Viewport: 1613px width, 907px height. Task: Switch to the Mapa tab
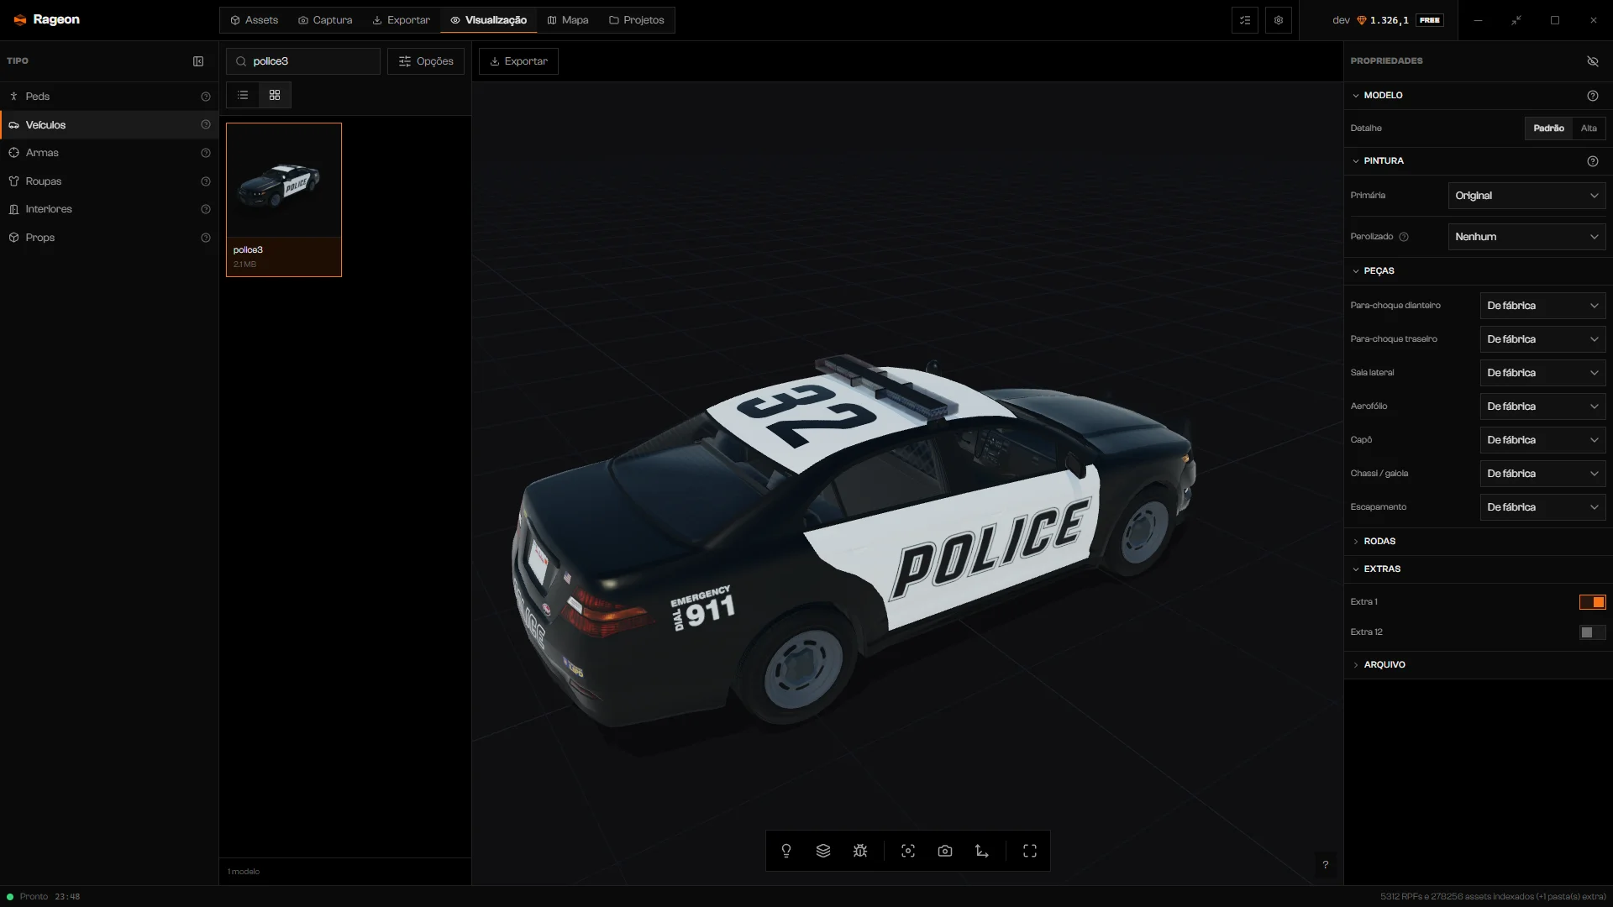(x=568, y=20)
